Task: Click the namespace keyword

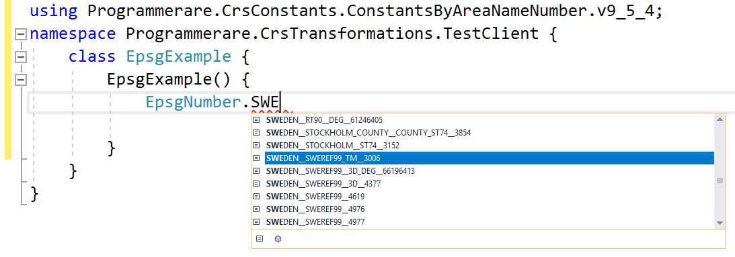Action: [73, 34]
